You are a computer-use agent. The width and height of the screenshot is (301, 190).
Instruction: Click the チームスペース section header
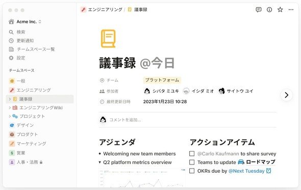pyautogui.click(x=22, y=70)
